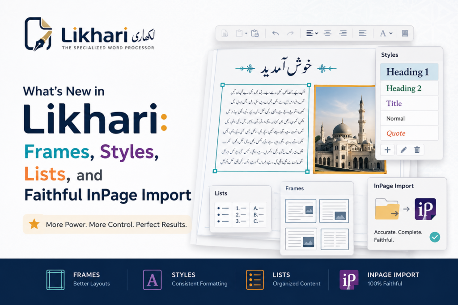Click the Lists panel title
This screenshot has height=305, width=458.
point(221,193)
